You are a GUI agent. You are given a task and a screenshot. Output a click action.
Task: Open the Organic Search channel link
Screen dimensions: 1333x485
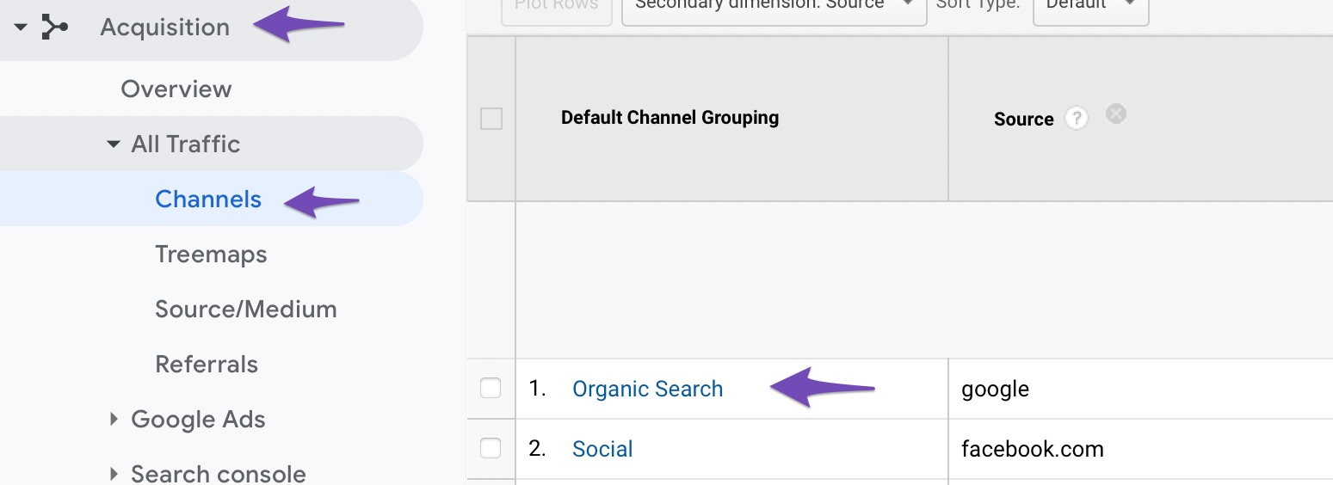[x=647, y=389]
